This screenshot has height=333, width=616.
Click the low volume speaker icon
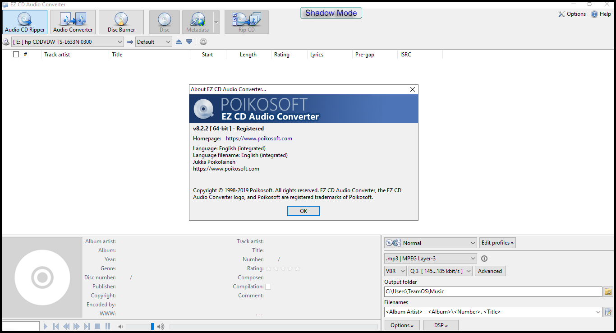[x=120, y=326]
